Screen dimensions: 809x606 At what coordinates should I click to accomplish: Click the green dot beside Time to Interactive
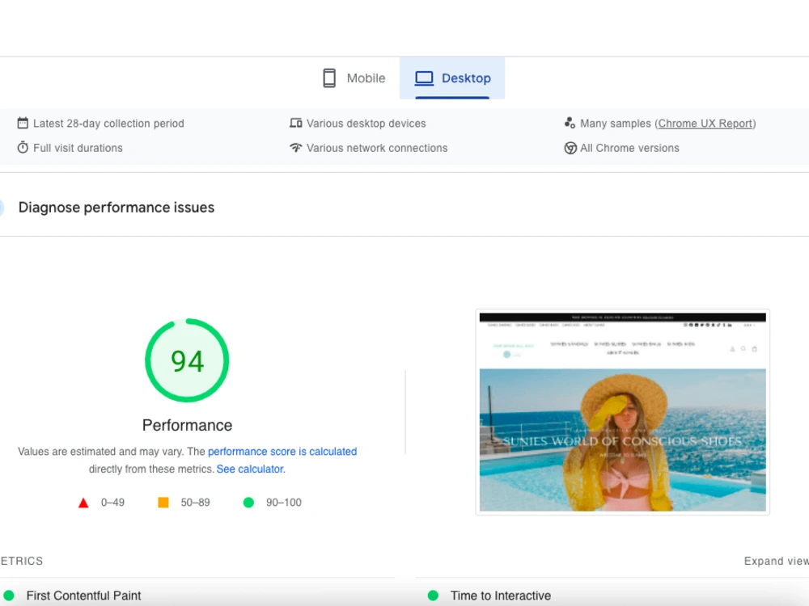pos(434,595)
